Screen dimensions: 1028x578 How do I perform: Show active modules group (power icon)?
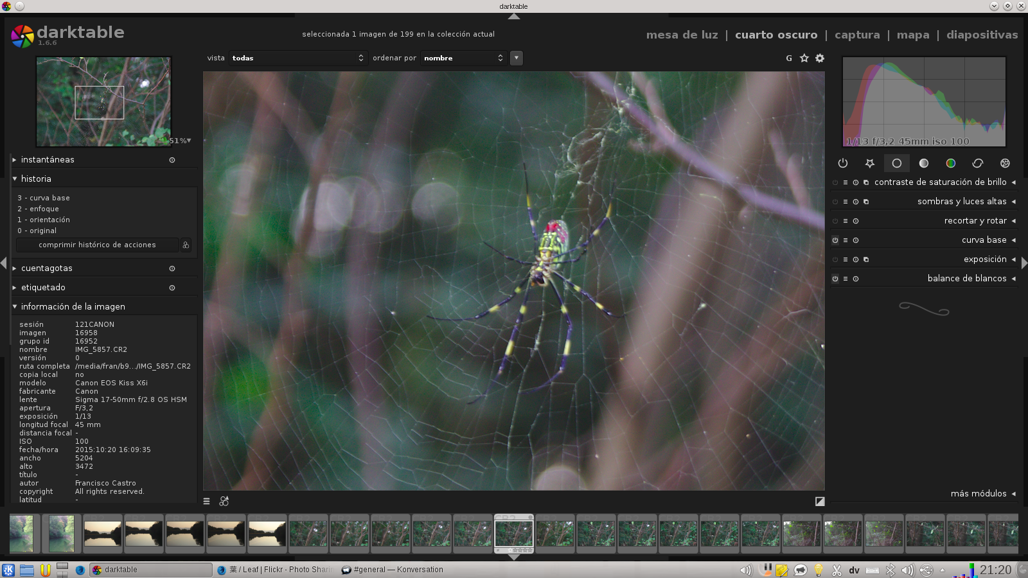pyautogui.click(x=843, y=163)
